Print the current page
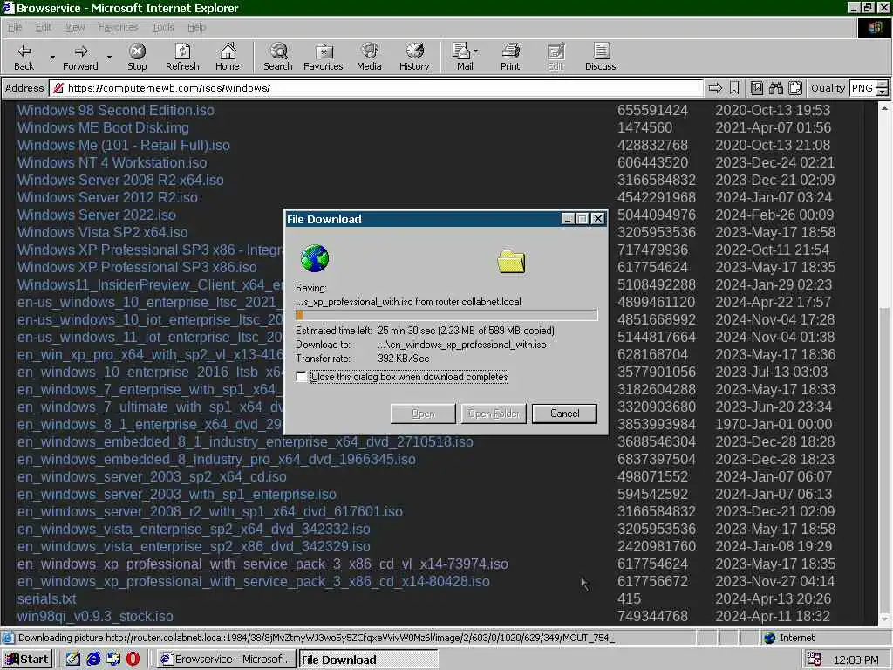 click(x=510, y=57)
